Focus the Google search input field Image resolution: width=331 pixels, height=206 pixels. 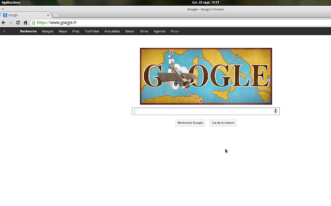206,111
